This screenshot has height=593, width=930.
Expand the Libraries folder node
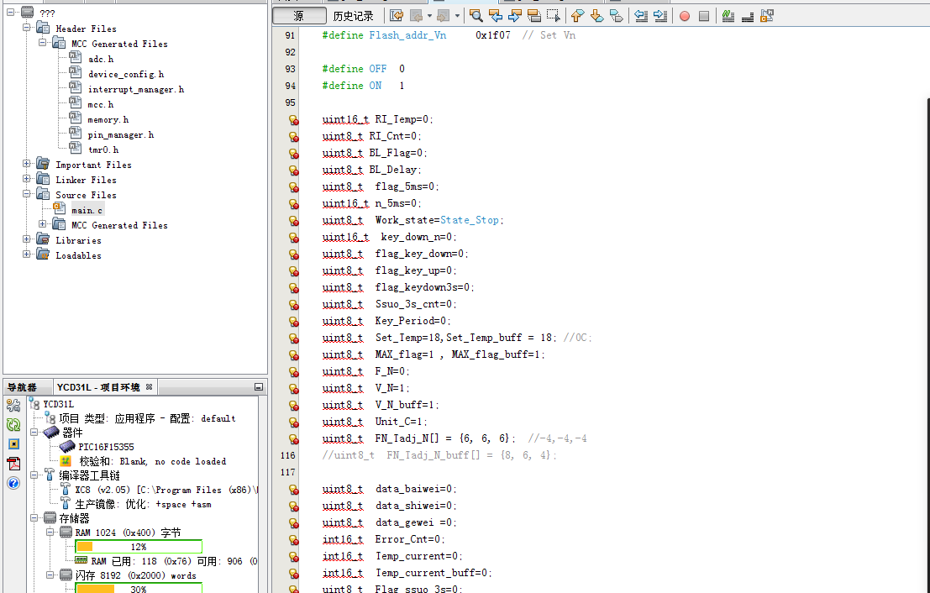tap(27, 240)
